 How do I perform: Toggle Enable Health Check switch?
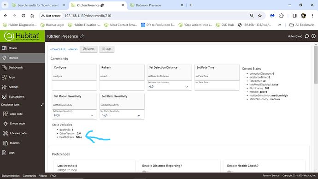230,172
